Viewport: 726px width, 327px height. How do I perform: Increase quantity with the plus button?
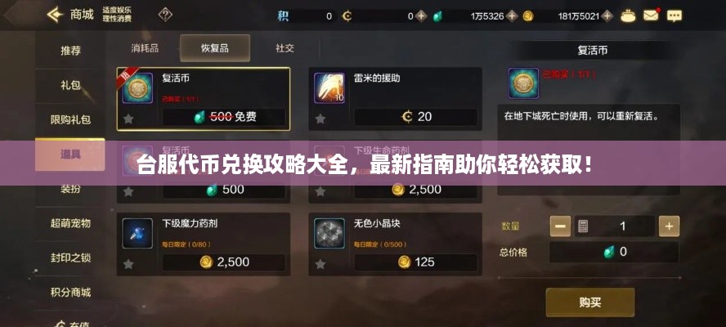click(x=669, y=226)
